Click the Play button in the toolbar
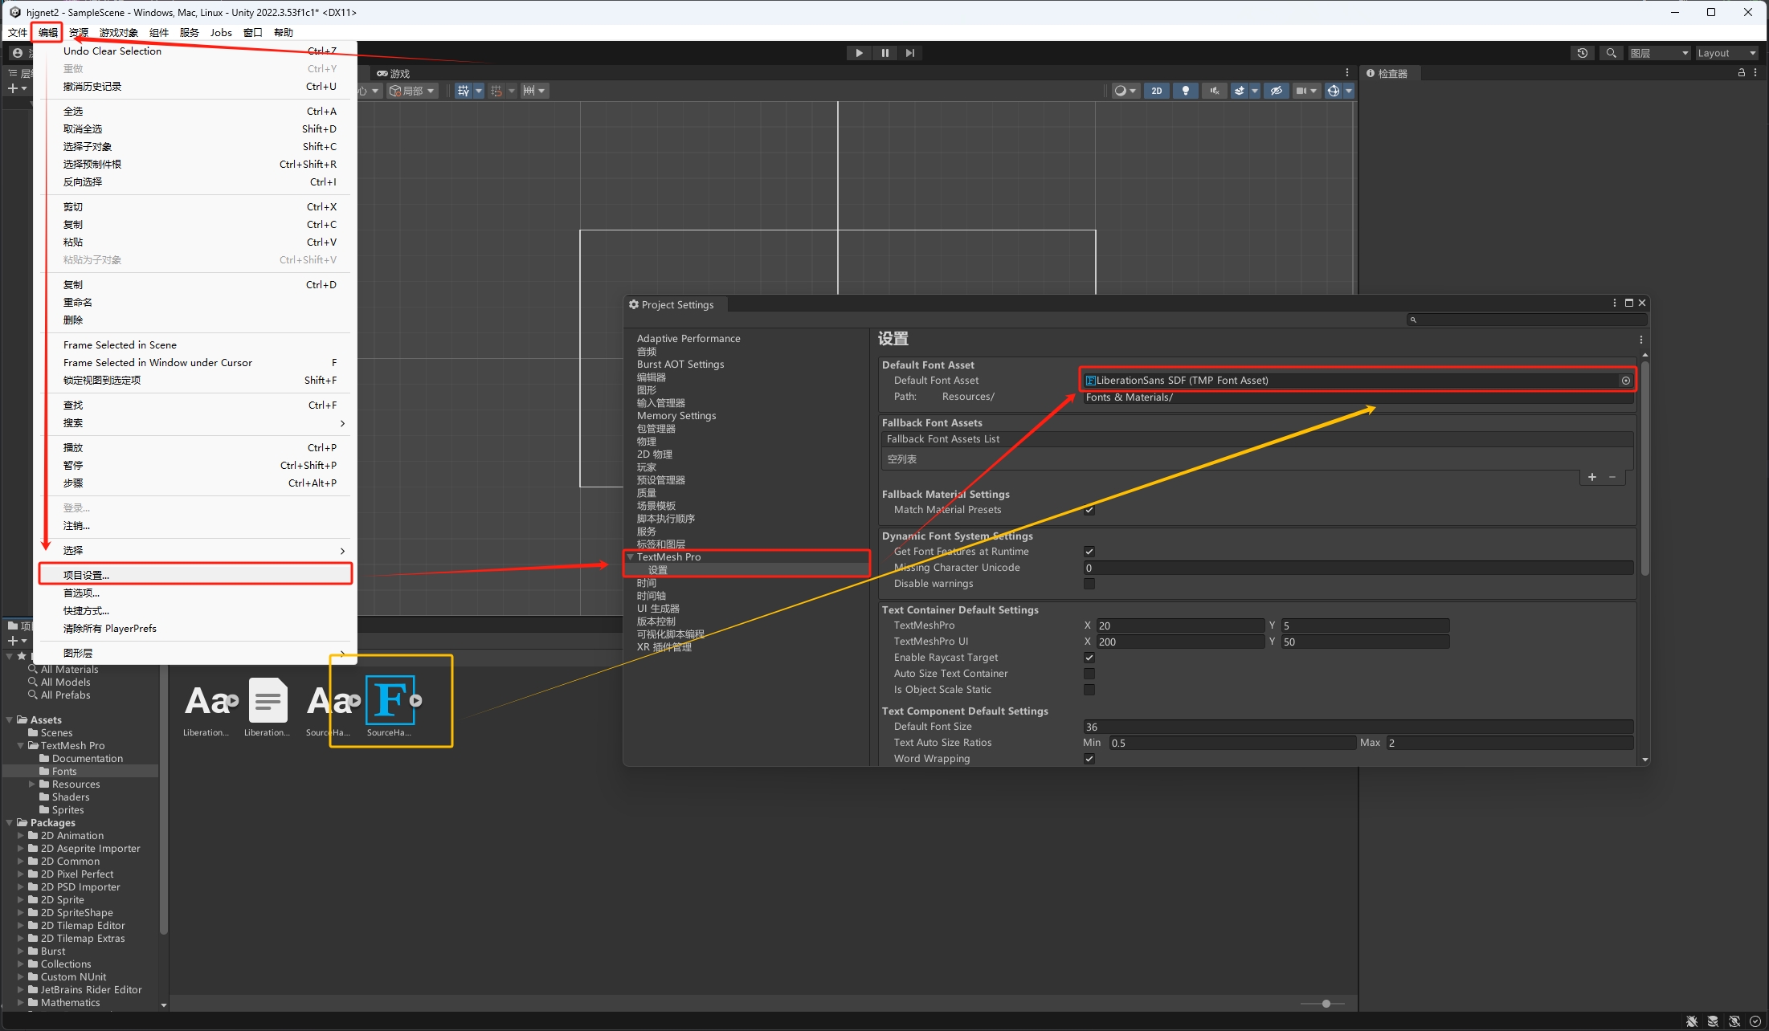Viewport: 1769px width, 1031px height. click(x=859, y=53)
